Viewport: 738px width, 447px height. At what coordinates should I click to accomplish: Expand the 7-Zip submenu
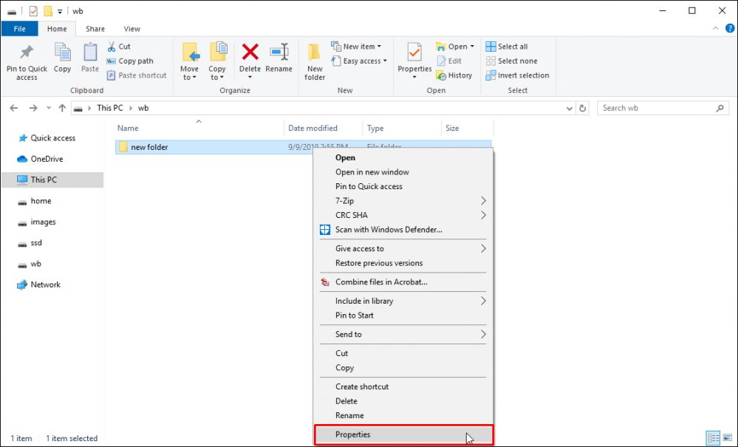tap(483, 201)
